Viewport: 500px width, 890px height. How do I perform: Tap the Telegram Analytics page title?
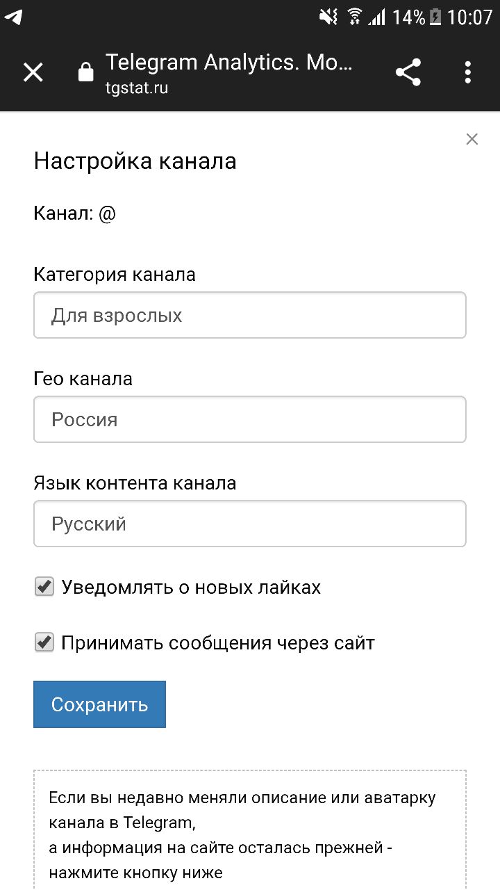pos(229,63)
